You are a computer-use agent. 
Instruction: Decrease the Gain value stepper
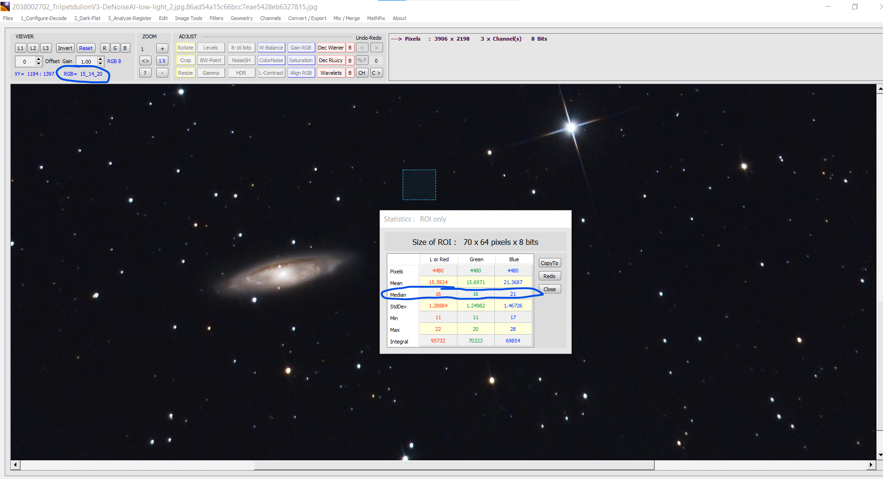click(101, 64)
